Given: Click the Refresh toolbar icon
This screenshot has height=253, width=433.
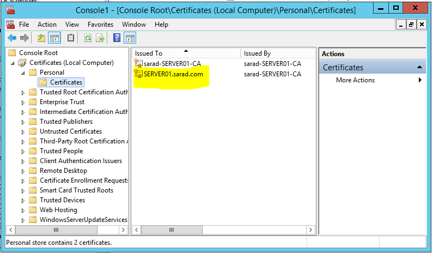Looking at the screenshot, I should click(x=88, y=38).
